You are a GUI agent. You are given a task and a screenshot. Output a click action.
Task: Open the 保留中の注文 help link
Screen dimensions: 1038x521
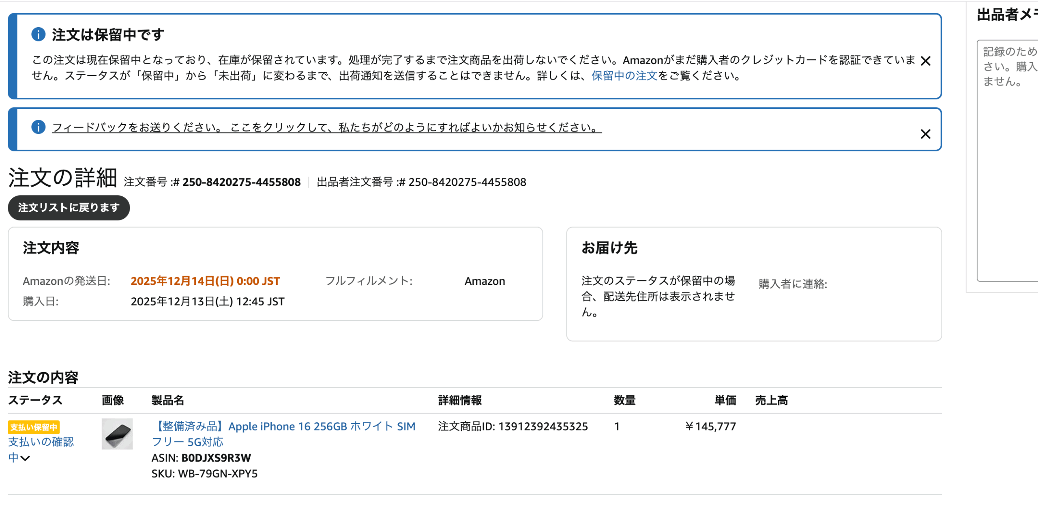624,76
